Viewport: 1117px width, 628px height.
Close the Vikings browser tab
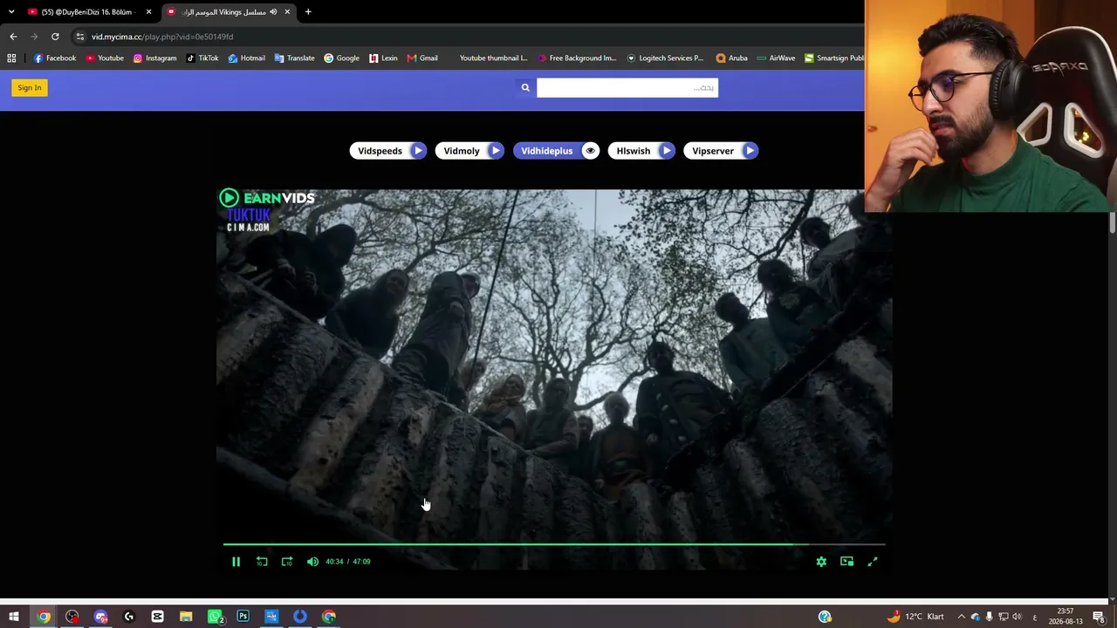tap(287, 12)
